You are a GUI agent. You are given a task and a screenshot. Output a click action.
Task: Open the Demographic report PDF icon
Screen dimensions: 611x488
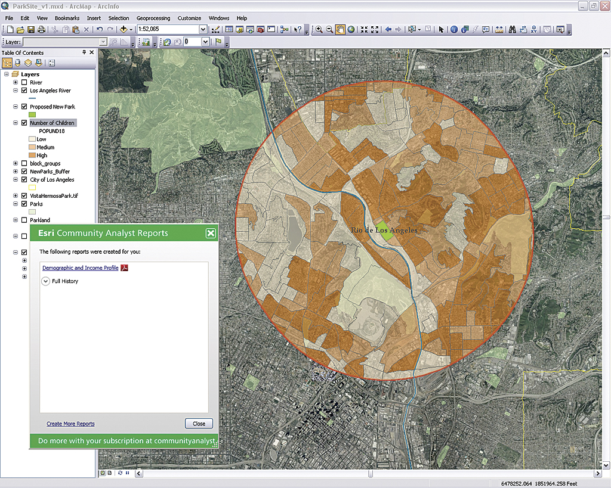click(125, 268)
